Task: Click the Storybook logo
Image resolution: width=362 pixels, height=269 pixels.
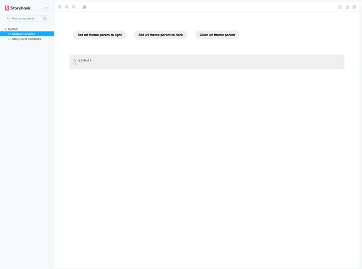Action: coord(18,8)
